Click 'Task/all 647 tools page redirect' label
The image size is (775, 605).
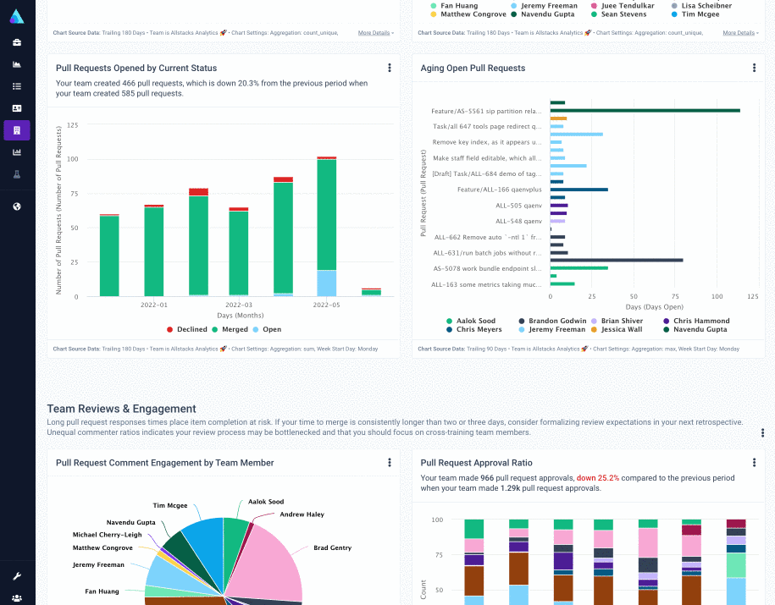coord(487,126)
